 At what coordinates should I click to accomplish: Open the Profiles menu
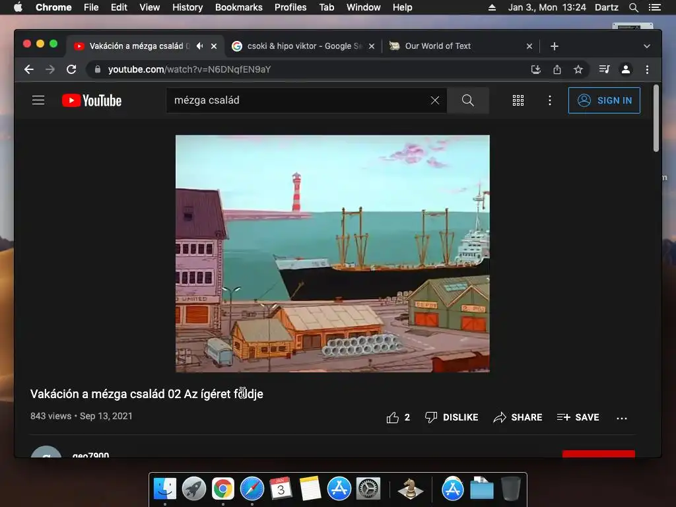pos(290,7)
